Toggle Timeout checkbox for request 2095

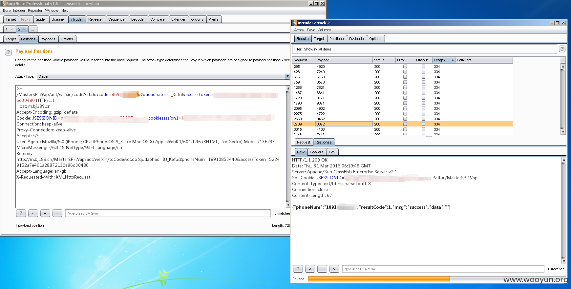pyautogui.click(x=423, y=108)
